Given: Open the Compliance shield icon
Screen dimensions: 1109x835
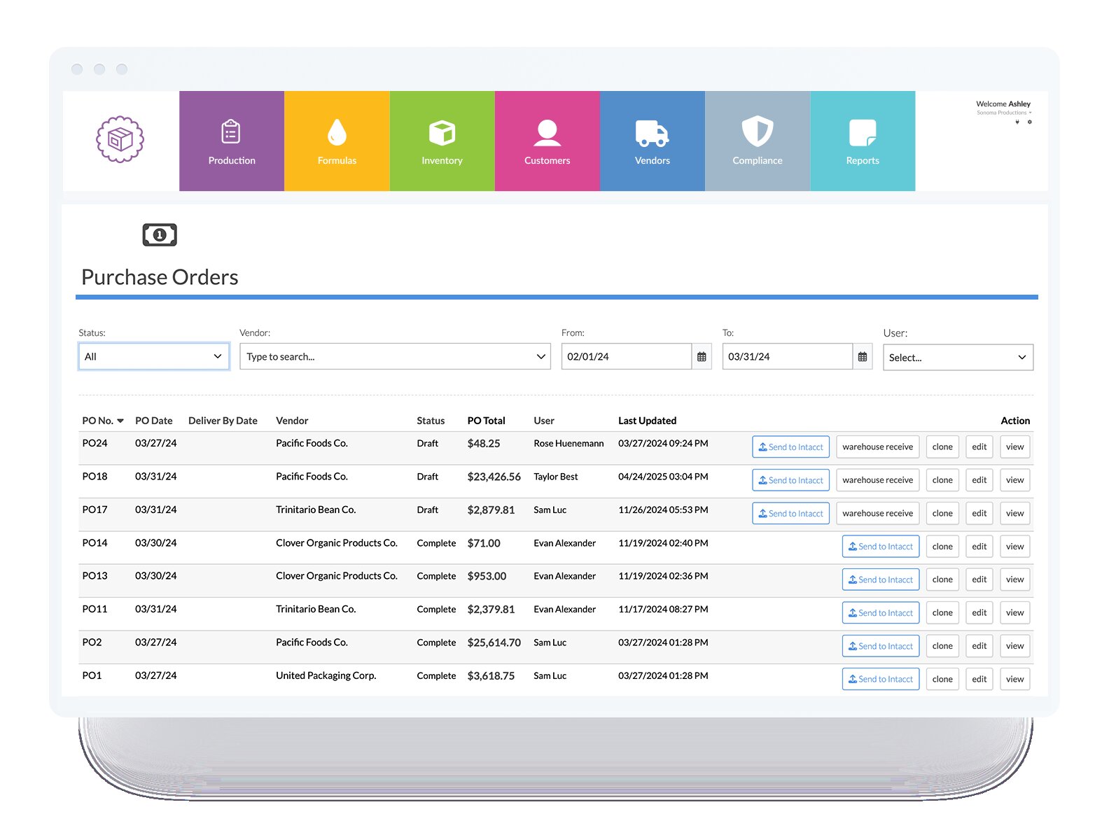Looking at the screenshot, I should 757,132.
